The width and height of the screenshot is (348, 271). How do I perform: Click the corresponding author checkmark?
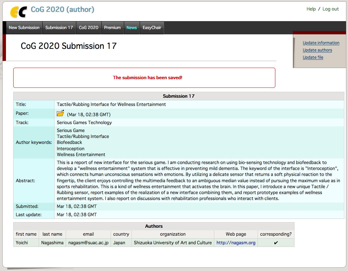[x=276, y=243]
